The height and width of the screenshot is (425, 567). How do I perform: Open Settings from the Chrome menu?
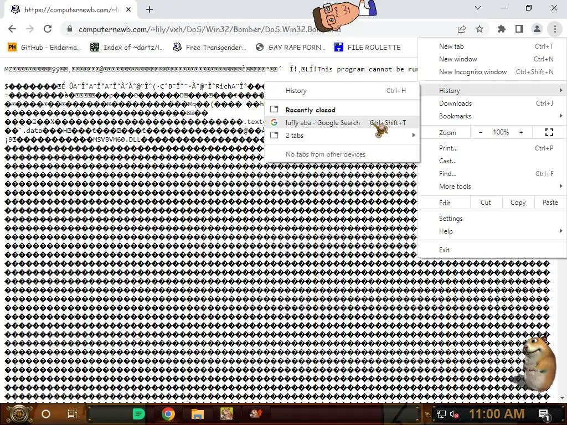tap(492, 218)
